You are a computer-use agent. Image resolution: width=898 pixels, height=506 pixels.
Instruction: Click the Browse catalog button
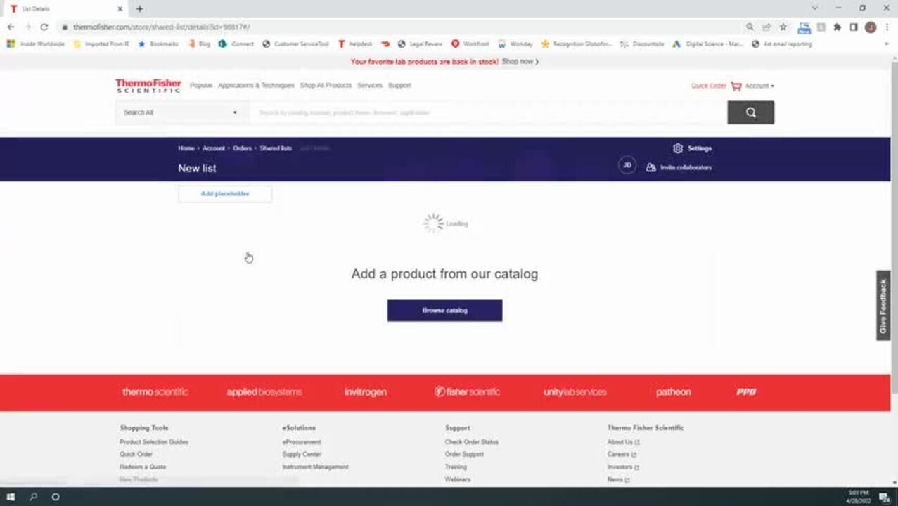[x=444, y=311]
